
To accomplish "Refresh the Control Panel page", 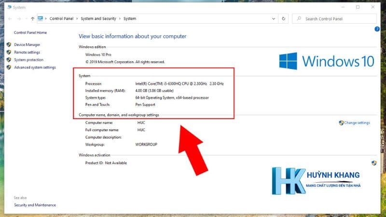I will click(x=283, y=19).
